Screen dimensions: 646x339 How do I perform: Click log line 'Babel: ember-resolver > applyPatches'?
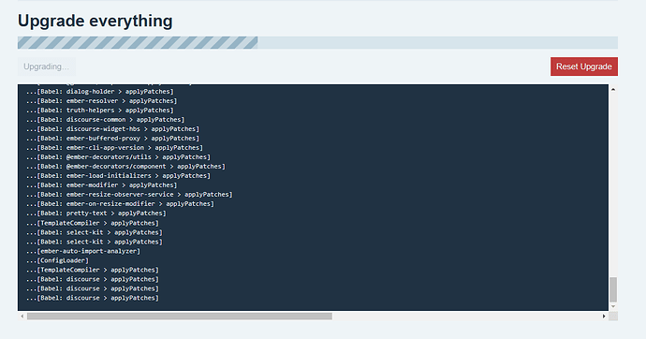tap(101, 101)
